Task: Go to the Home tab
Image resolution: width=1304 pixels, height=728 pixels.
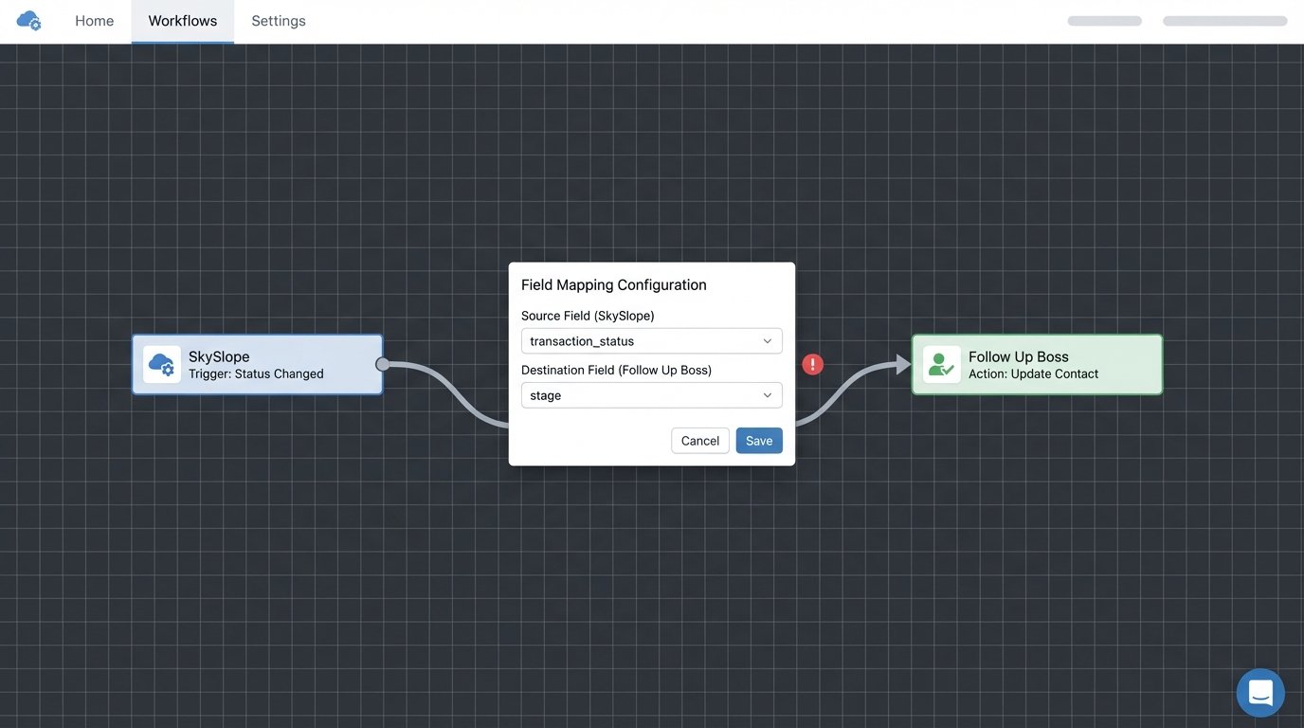Action: 94,21
